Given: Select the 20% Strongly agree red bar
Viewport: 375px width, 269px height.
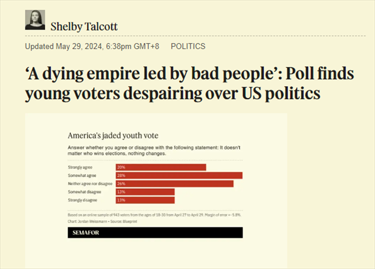Looking at the screenshot, I should click(161, 167).
